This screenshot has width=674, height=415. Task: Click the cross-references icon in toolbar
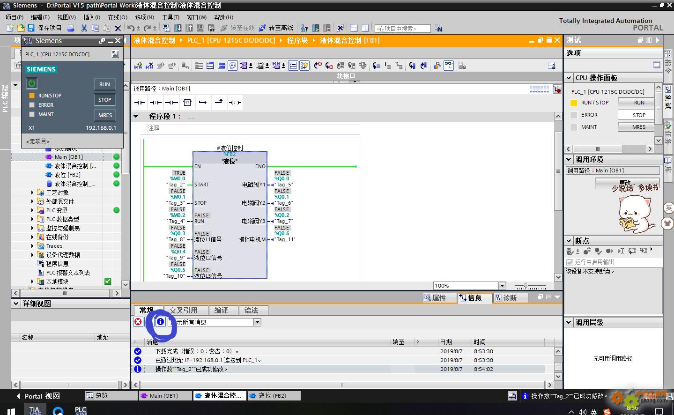pyautogui.click(x=340, y=28)
